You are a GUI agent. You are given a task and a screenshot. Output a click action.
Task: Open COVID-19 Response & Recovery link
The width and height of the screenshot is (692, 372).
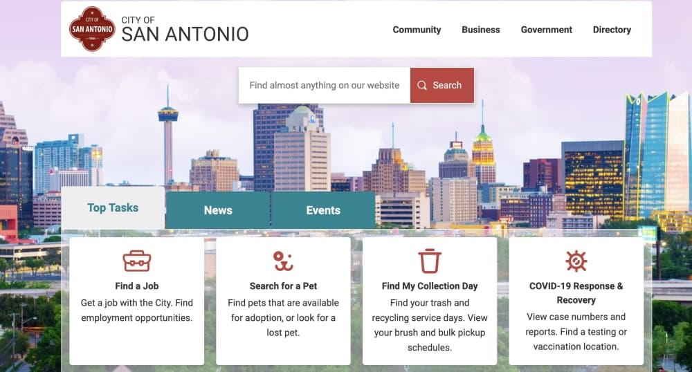pos(576,292)
